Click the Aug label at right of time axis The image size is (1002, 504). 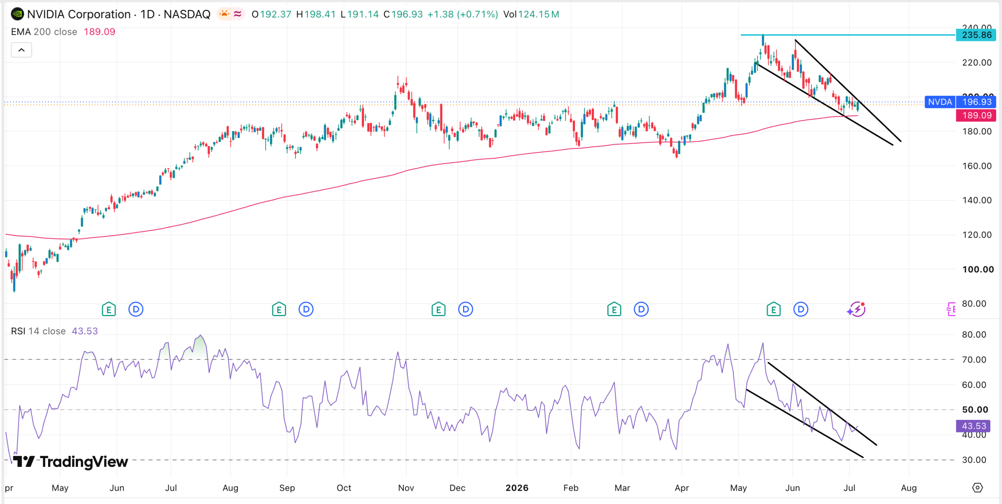tap(908, 488)
